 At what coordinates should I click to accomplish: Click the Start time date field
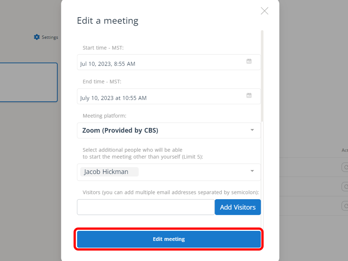coord(161,63)
